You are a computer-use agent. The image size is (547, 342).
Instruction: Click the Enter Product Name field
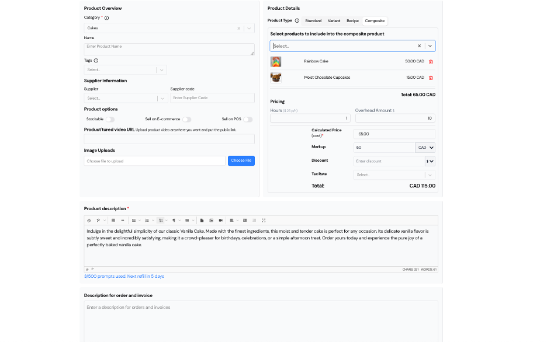[x=168, y=49]
